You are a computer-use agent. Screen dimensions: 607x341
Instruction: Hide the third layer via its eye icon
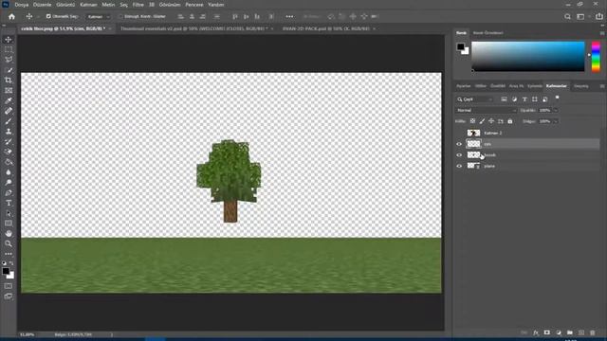pos(459,155)
